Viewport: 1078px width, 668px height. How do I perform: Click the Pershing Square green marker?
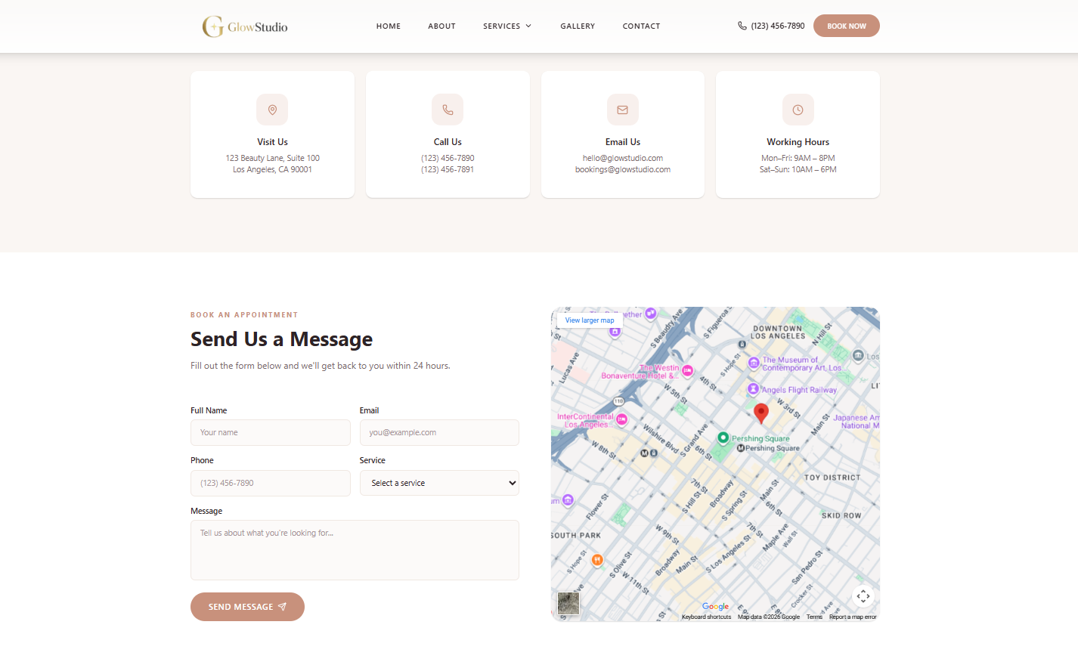[723, 438]
